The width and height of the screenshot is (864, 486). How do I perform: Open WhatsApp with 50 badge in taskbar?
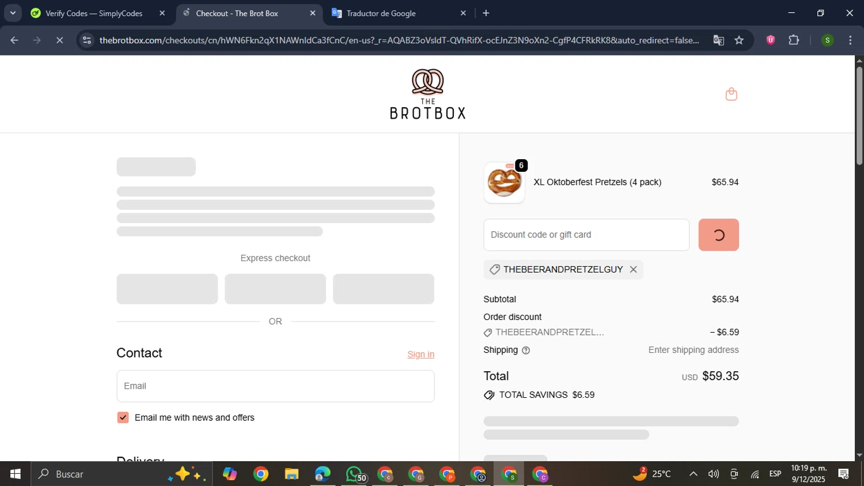point(355,474)
